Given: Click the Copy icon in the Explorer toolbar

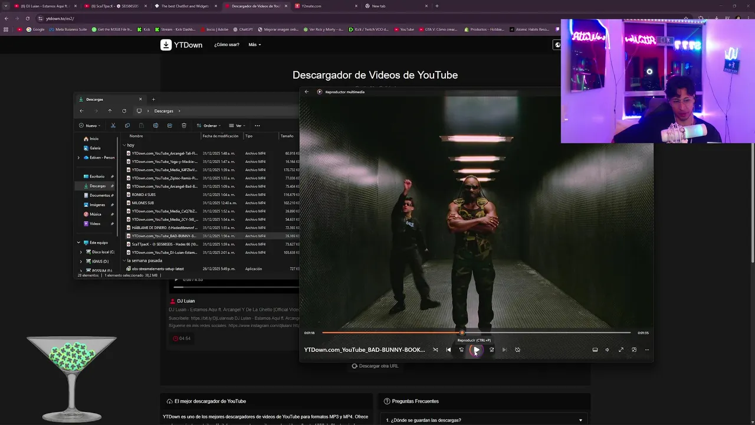Looking at the screenshot, I should 127,125.
